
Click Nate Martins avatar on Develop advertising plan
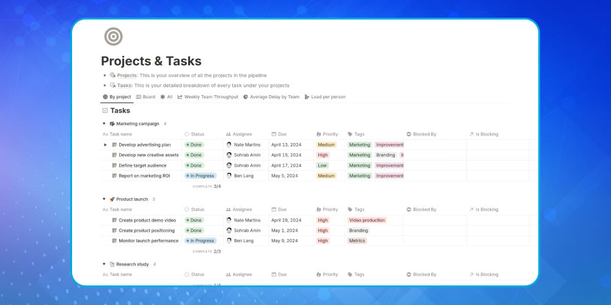tap(229, 145)
